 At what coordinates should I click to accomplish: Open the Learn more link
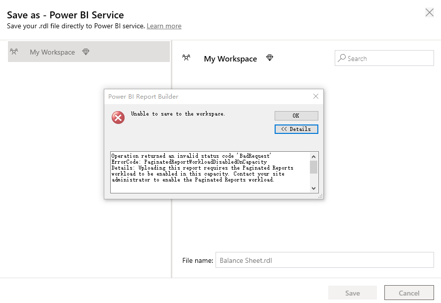(x=164, y=26)
